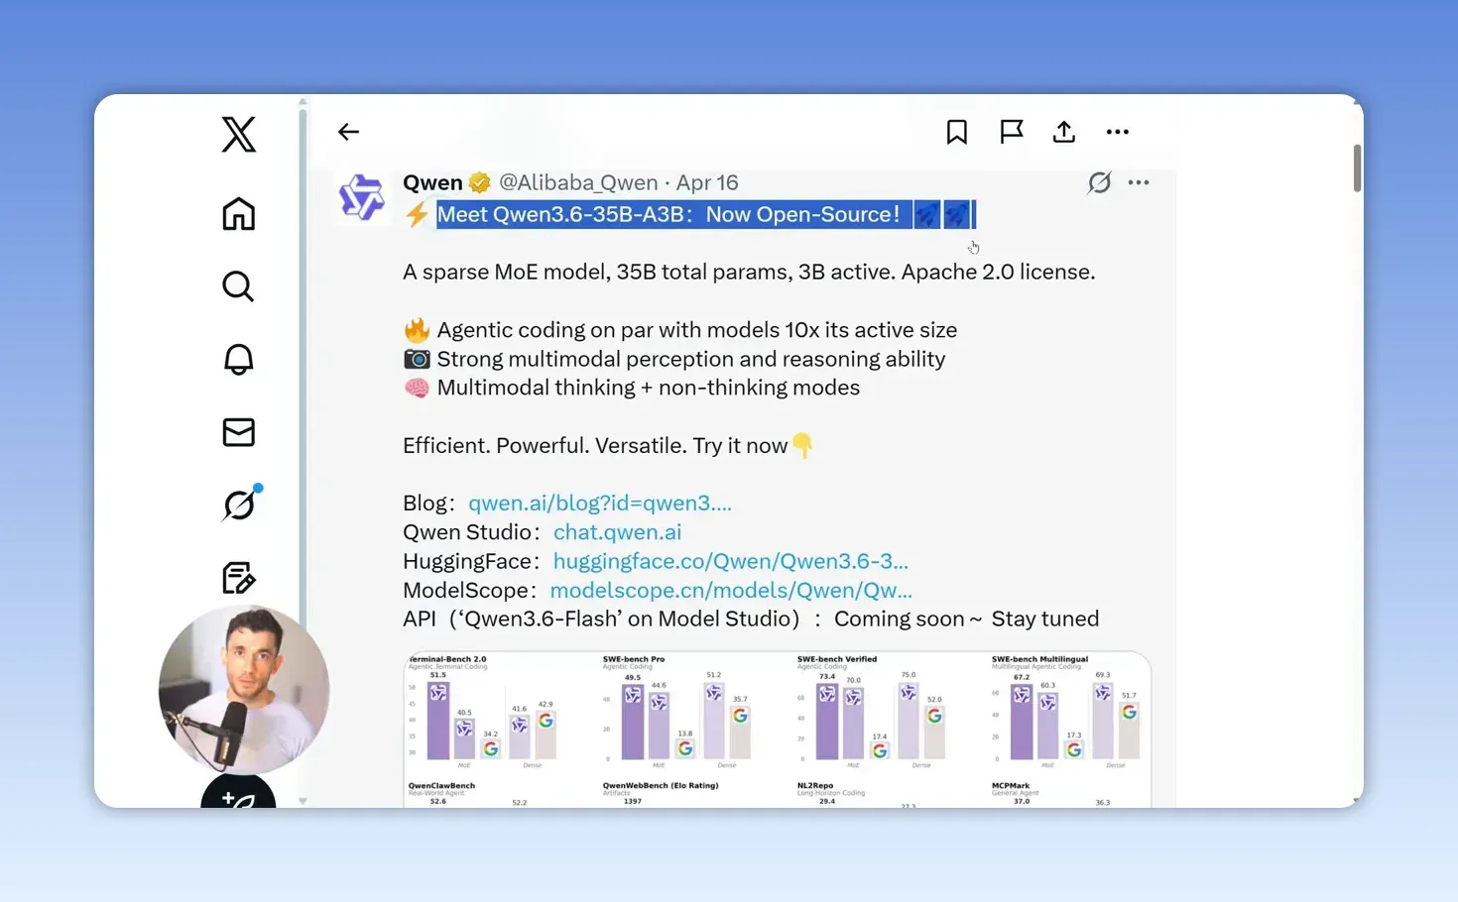This screenshot has height=902, width=1458.
Task: Click the "A sparse MoE model" sentence
Action: click(x=749, y=272)
